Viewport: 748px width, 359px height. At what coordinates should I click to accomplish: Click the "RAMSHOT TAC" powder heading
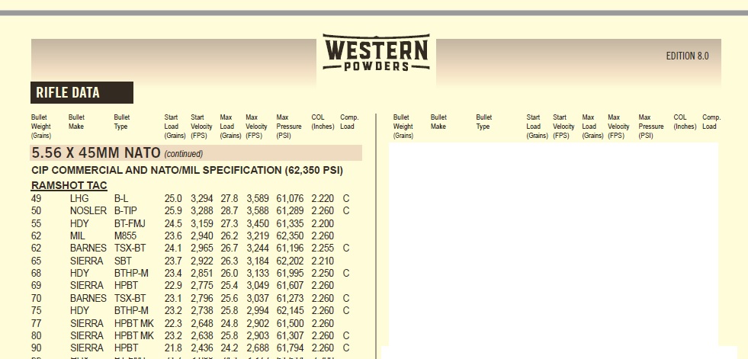click(x=69, y=185)
